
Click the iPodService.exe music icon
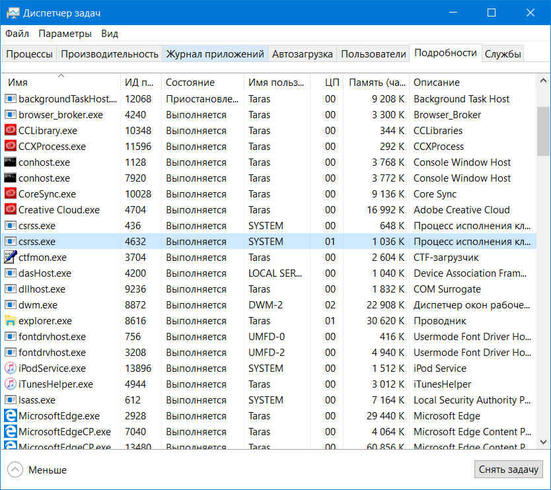[x=10, y=368]
